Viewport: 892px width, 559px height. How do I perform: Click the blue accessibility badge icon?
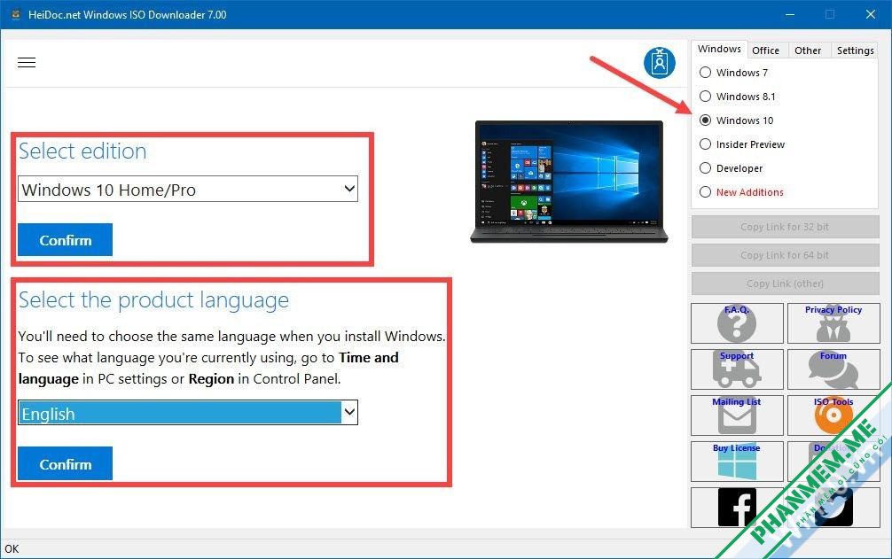pos(660,63)
